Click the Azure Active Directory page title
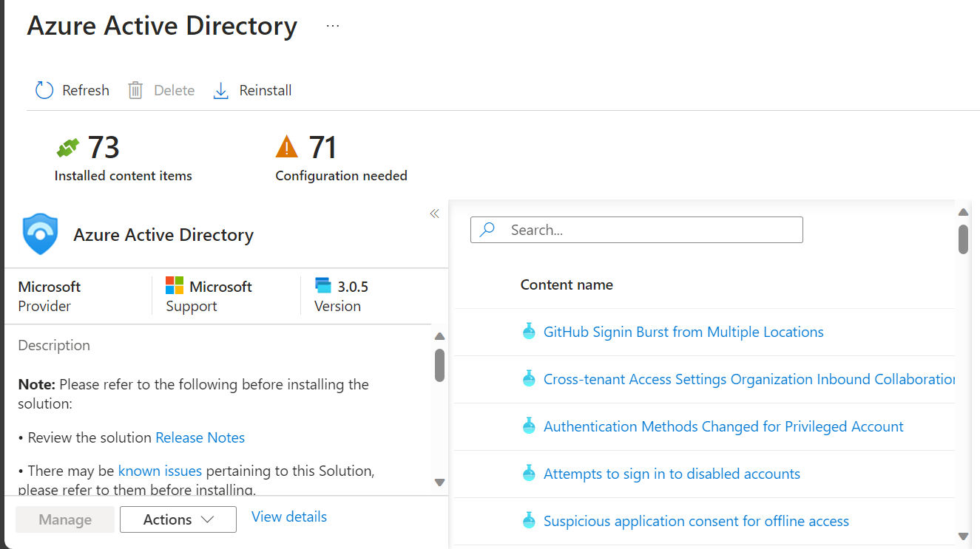Image resolution: width=980 pixels, height=549 pixels. tap(162, 26)
